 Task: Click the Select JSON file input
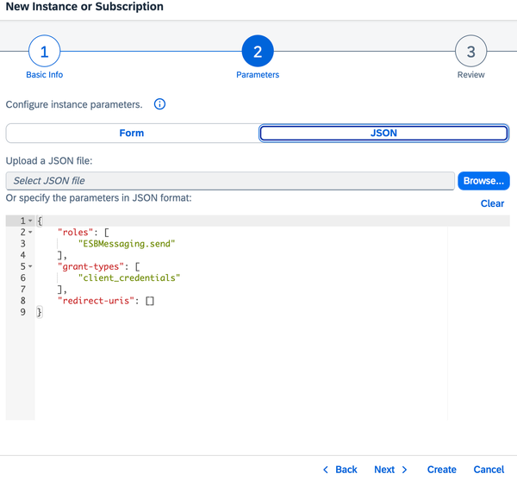(x=230, y=181)
